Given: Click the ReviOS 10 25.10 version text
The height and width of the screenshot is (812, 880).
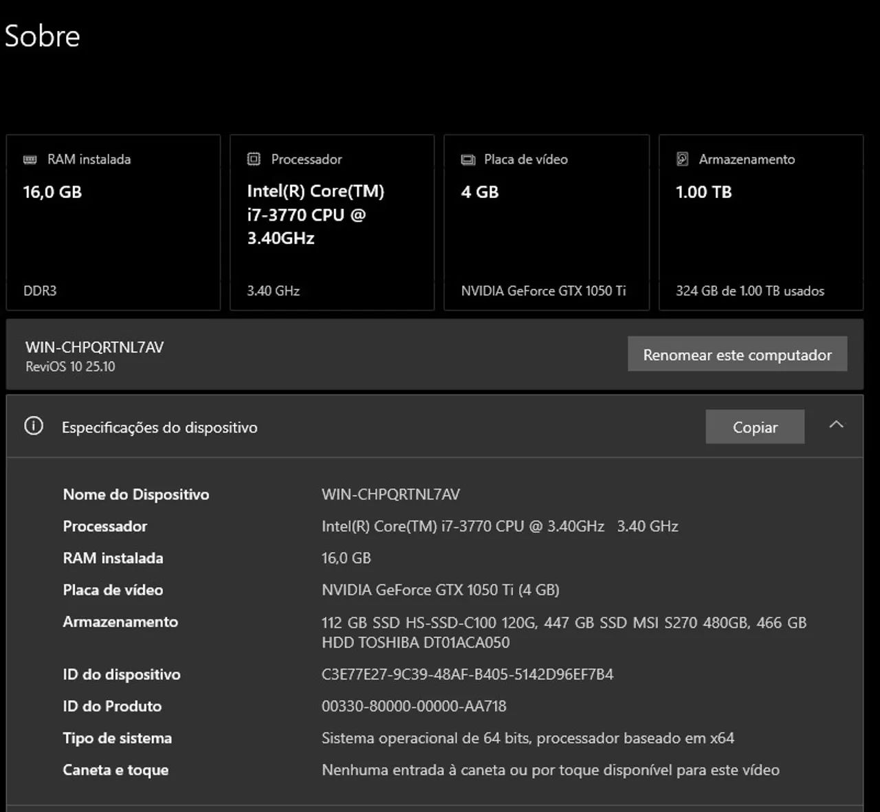Looking at the screenshot, I should coord(70,366).
